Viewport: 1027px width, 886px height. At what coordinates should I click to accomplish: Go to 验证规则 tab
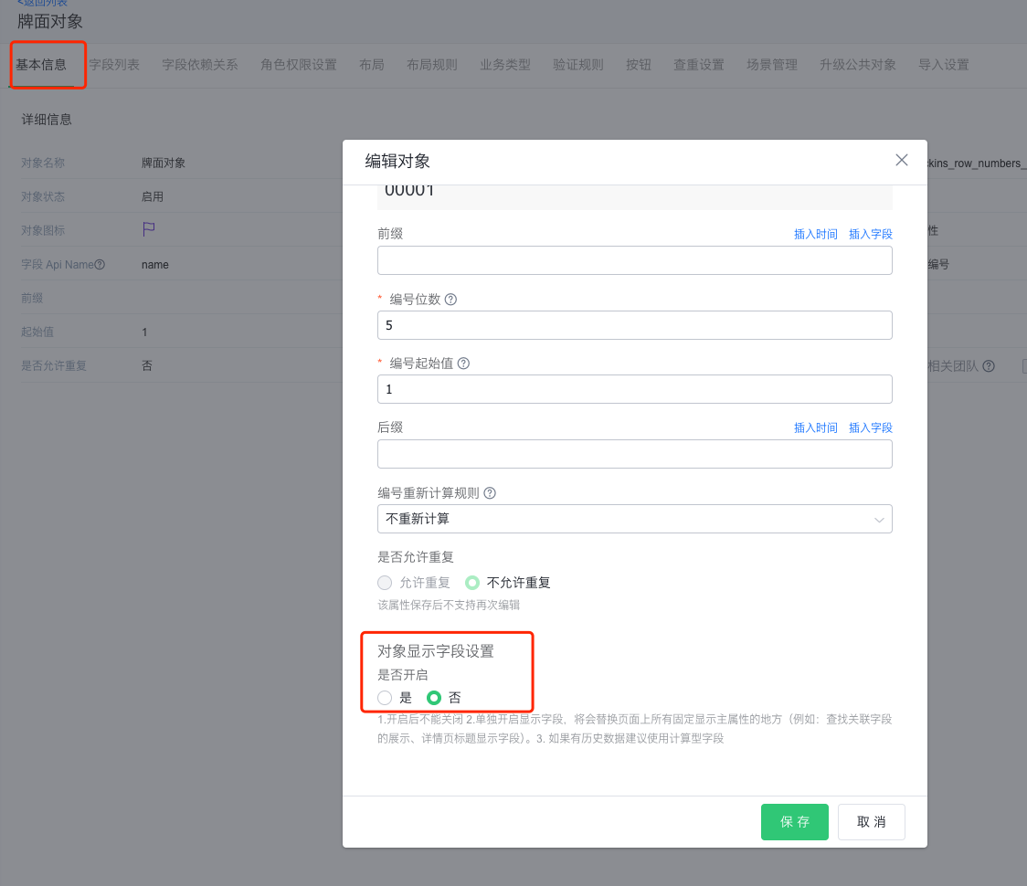[x=577, y=65]
